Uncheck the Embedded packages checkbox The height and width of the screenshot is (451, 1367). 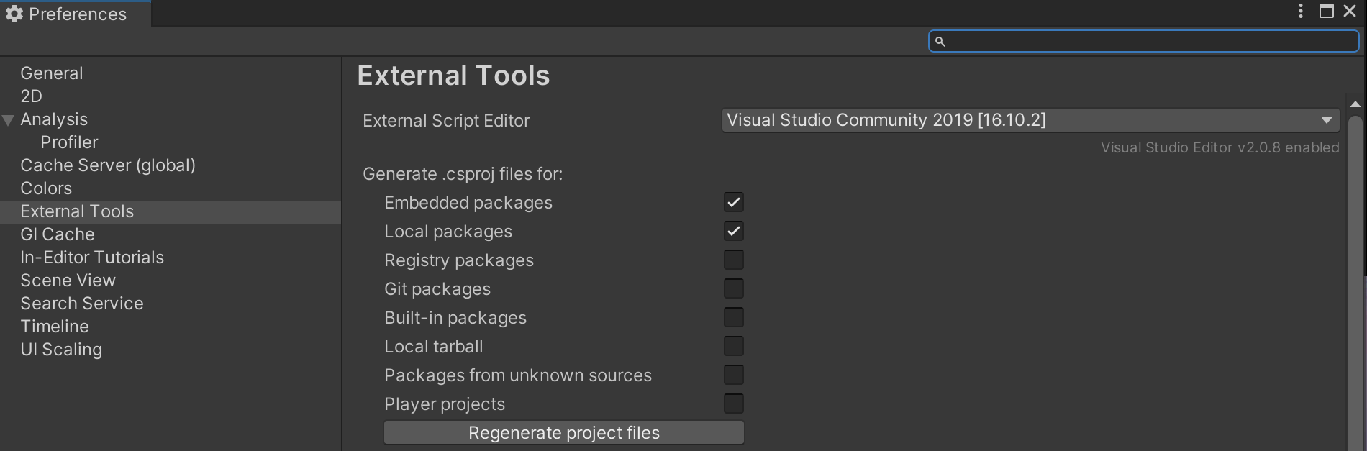click(x=734, y=203)
